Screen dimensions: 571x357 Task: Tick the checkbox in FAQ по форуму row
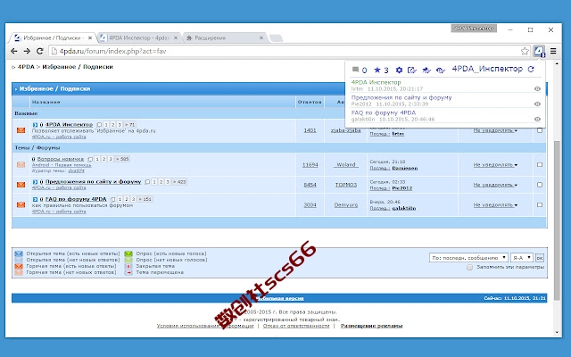540,204
